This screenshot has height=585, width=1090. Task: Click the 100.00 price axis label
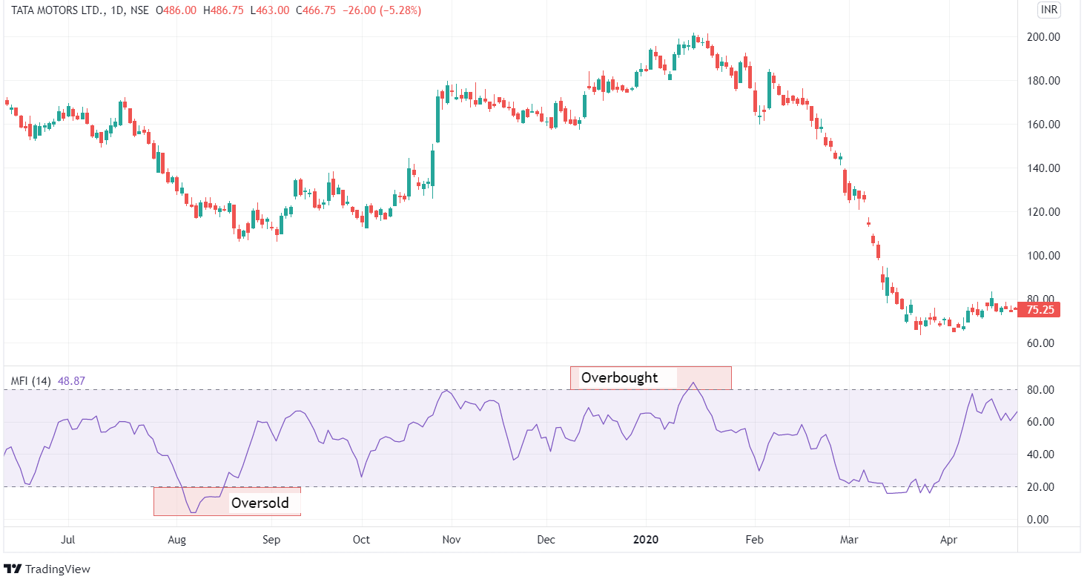point(1044,256)
